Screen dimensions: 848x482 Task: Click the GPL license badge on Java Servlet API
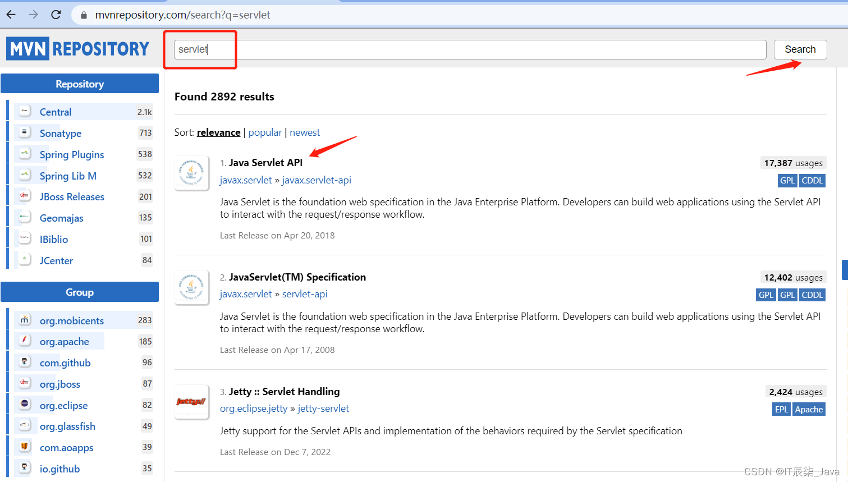pos(787,180)
